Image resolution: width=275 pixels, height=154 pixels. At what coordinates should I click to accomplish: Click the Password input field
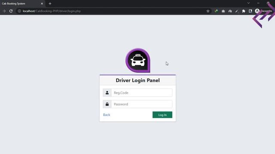coord(142,104)
